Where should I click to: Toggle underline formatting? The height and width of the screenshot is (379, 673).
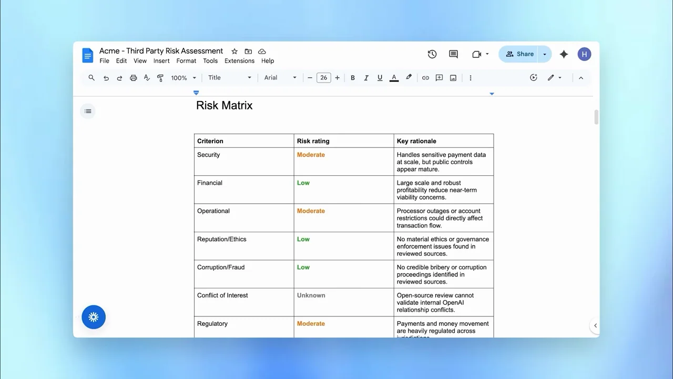point(380,78)
